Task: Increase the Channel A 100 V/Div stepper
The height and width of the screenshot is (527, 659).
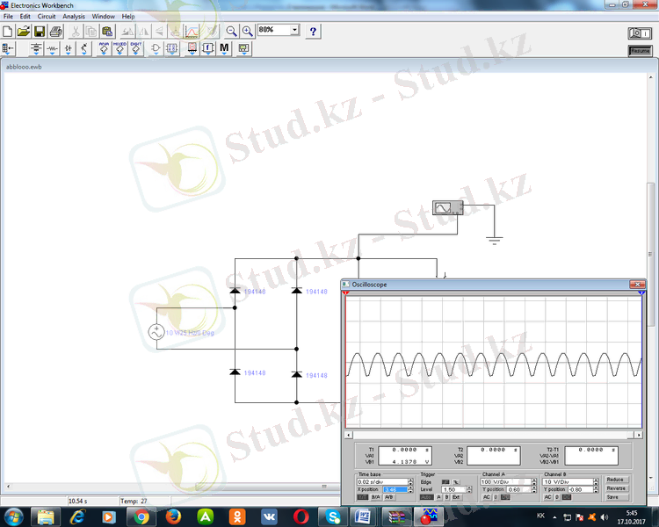Action: coord(533,480)
